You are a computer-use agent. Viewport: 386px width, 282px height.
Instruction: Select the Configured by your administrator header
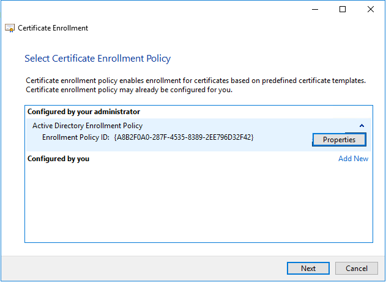tap(84, 112)
